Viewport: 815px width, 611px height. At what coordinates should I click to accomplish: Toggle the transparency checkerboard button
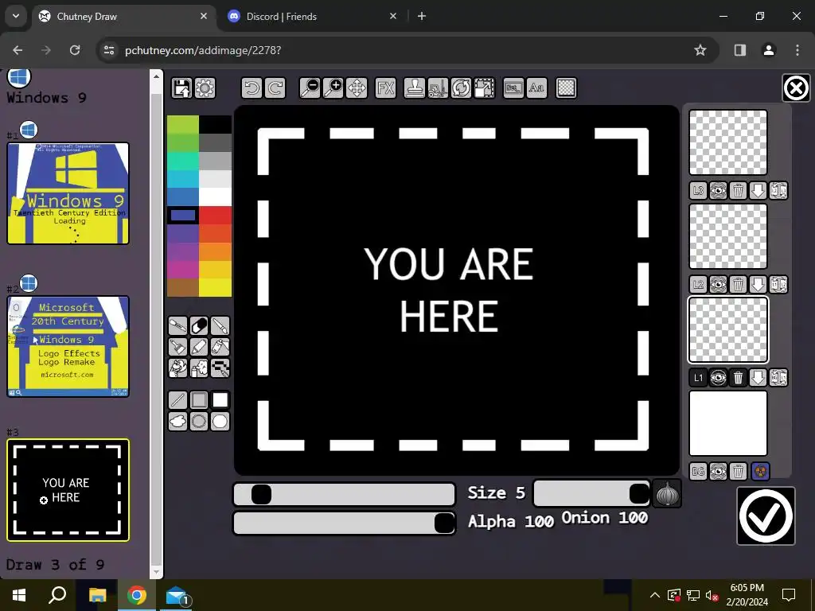coord(566,88)
